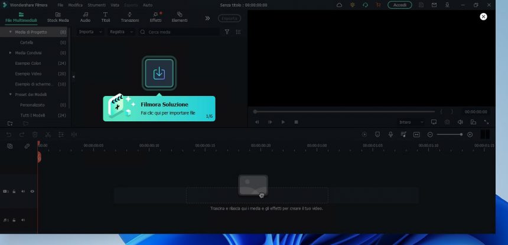Open the cloud storage icon
The width and height of the screenshot is (508, 245).
(x=339, y=5)
